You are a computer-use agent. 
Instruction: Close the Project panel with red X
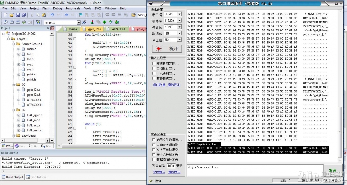pyautogui.click(x=52, y=28)
